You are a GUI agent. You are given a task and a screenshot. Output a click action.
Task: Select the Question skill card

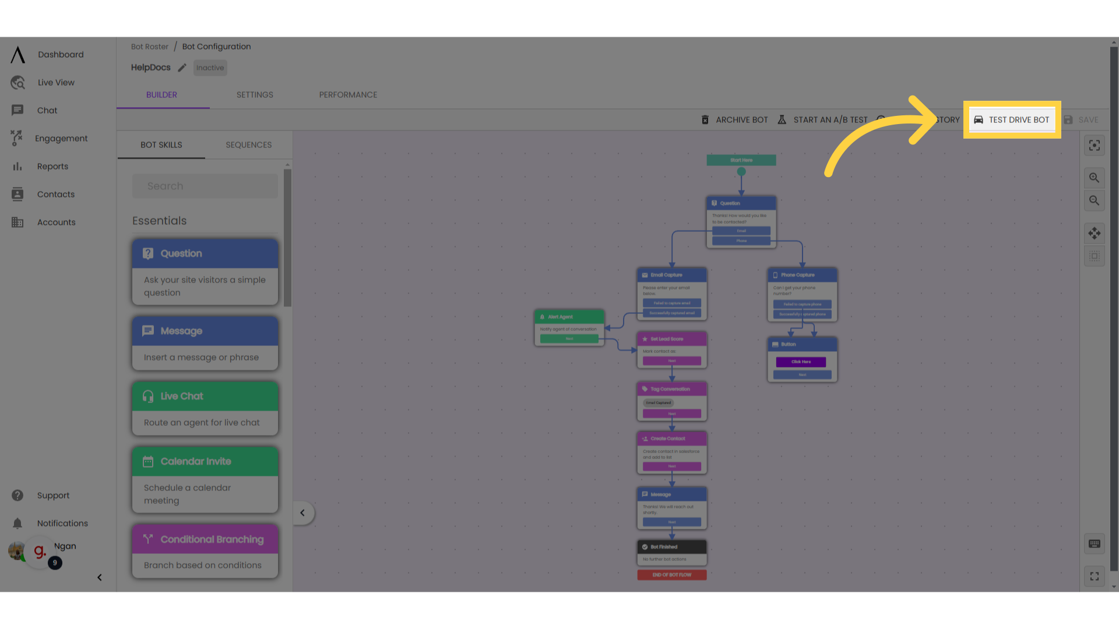(x=205, y=272)
